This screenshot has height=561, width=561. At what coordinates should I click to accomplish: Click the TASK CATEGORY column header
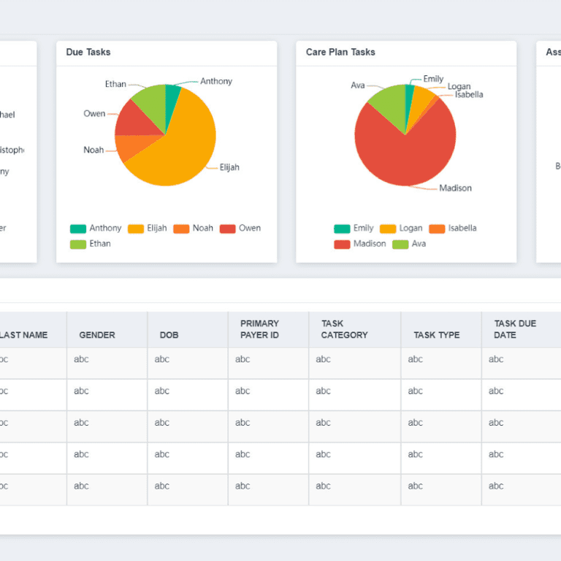[x=344, y=329]
